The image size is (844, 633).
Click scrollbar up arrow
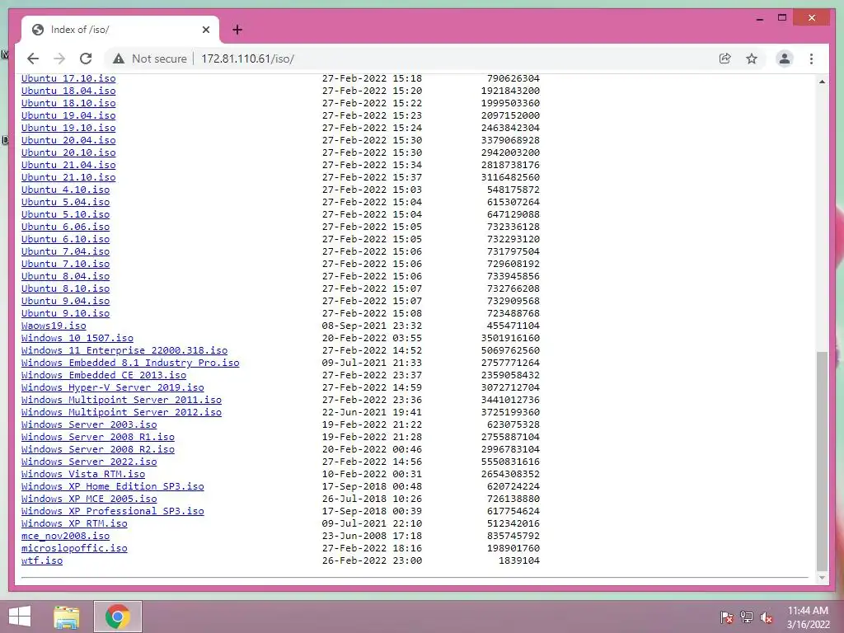tap(822, 82)
